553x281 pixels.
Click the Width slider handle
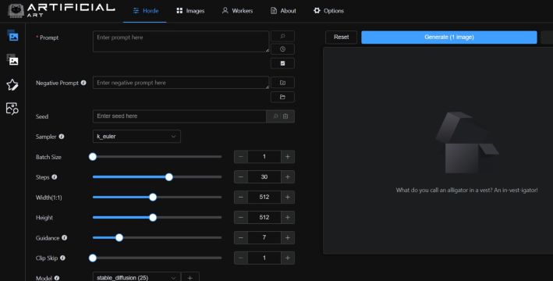(153, 197)
